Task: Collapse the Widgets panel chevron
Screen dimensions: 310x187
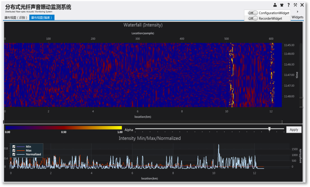Action: tap(298, 12)
